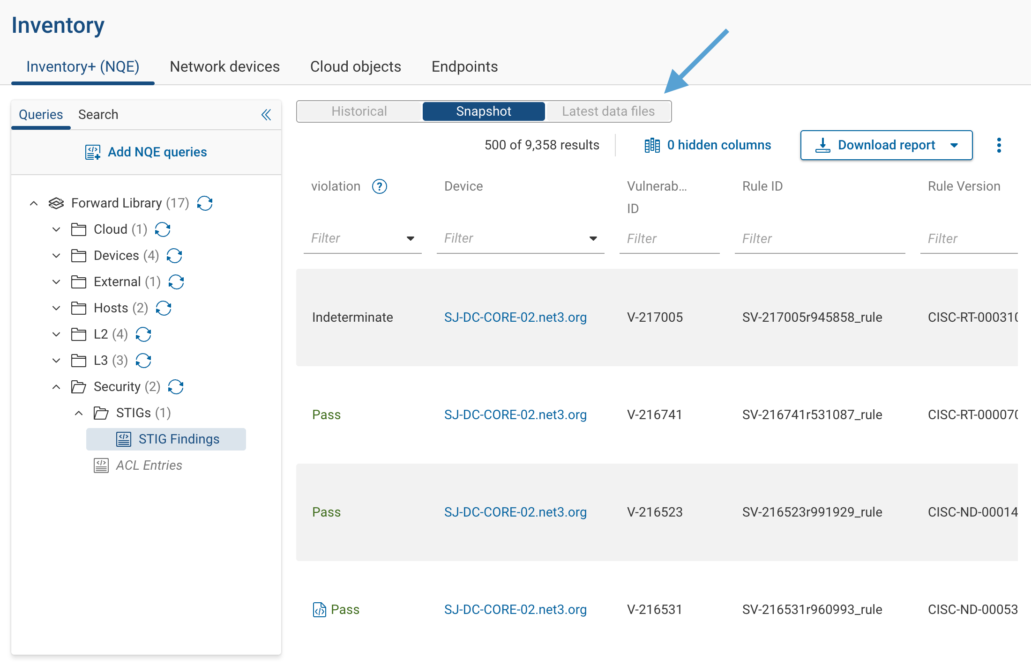Switch to Historical view

359,111
